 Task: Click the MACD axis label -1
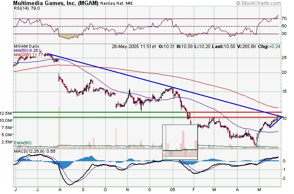coord(284,170)
